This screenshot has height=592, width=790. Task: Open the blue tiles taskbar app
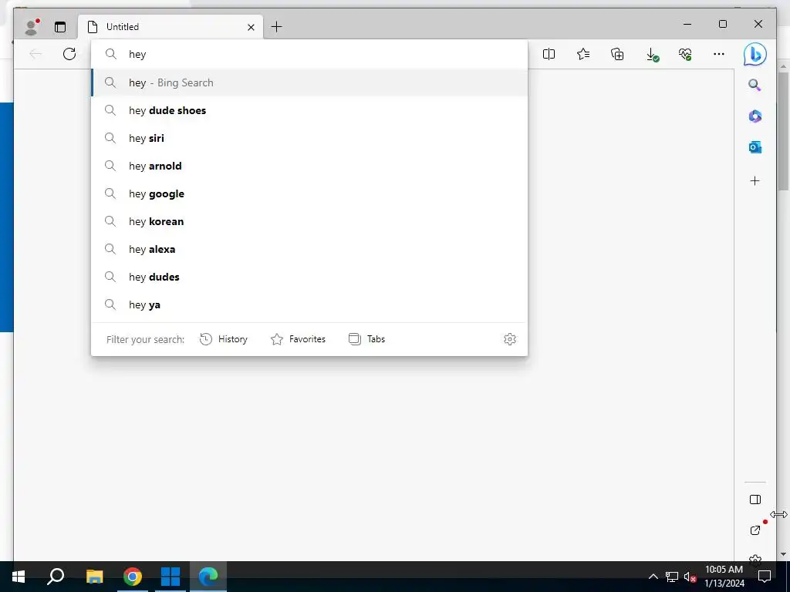(x=170, y=577)
